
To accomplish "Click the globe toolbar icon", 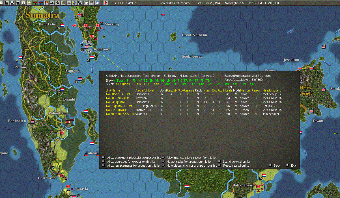I will (75, 3).
